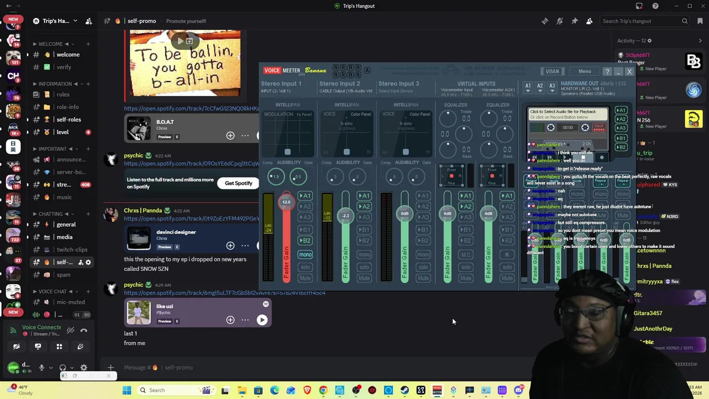
Task: Toggle A1 bus on Stereo Input 1
Action: tap(305, 196)
